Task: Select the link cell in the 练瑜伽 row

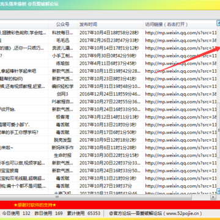Action: pos(180,63)
